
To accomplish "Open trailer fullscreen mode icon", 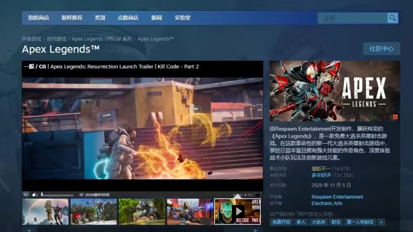I will (x=258, y=195).
